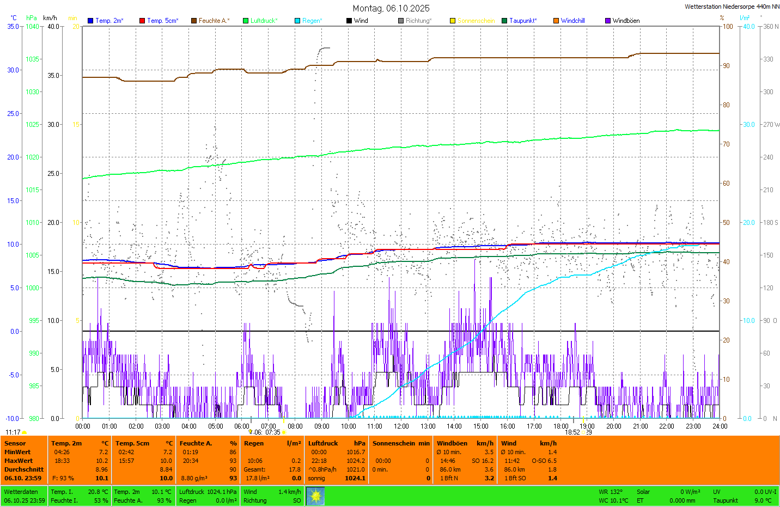Click the Sensor header in data table
This screenshot has height=507, width=780.
coord(15,443)
